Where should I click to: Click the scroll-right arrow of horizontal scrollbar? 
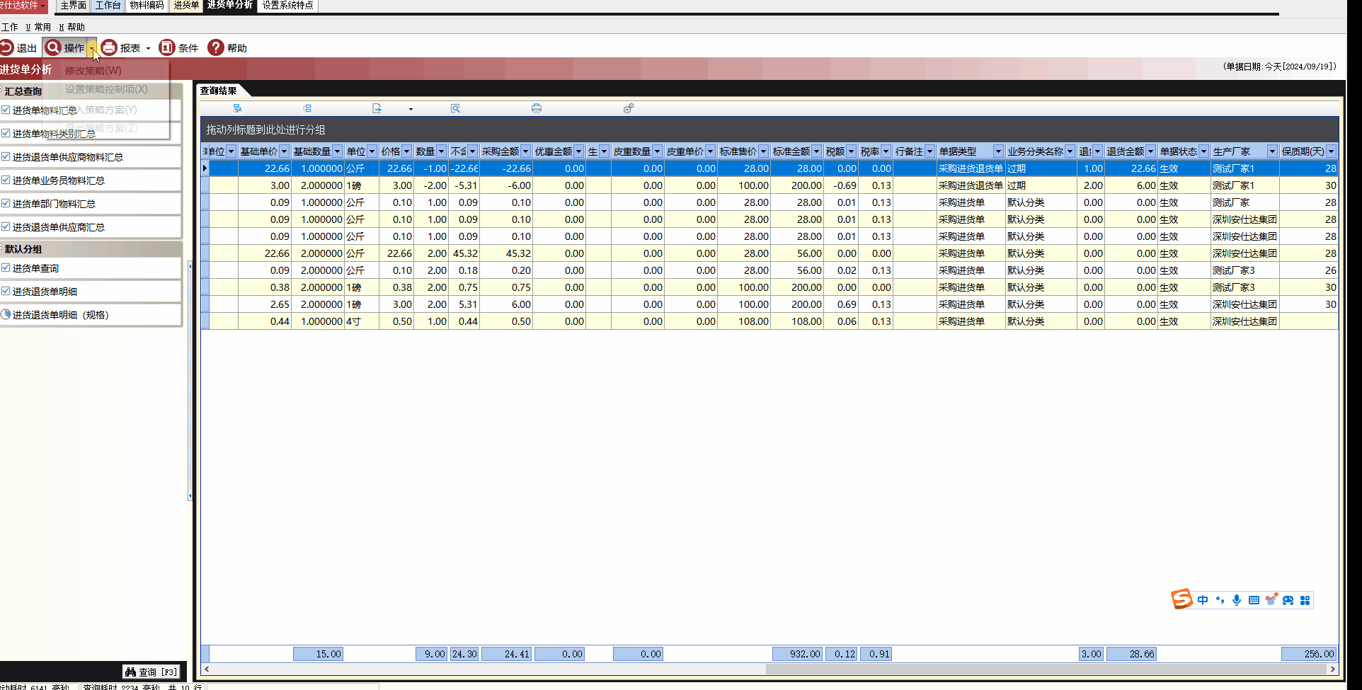pyautogui.click(x=1332, y=669)
